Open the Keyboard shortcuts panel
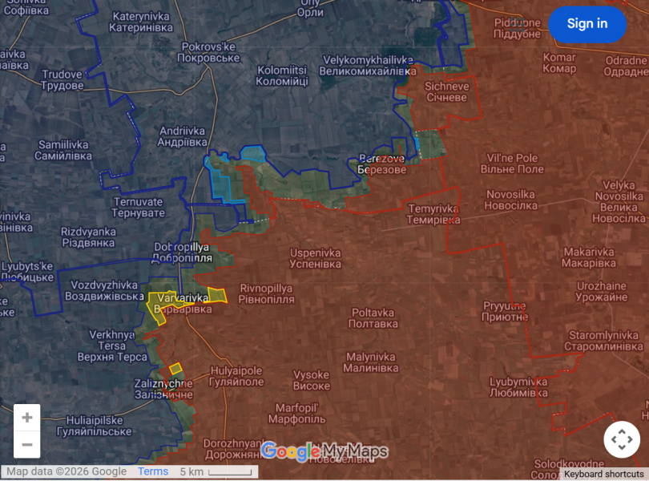This screenshot has width=649, height=481. 605,474
